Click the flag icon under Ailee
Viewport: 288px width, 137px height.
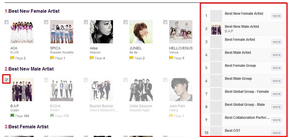click(92, 58)
